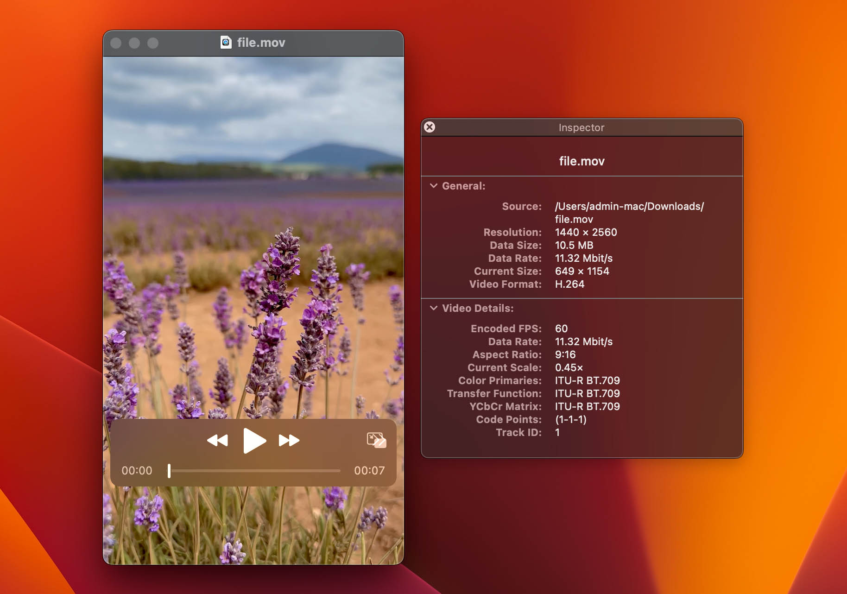Select Color Primaries value ITU-R BT.709

[588, 380]
